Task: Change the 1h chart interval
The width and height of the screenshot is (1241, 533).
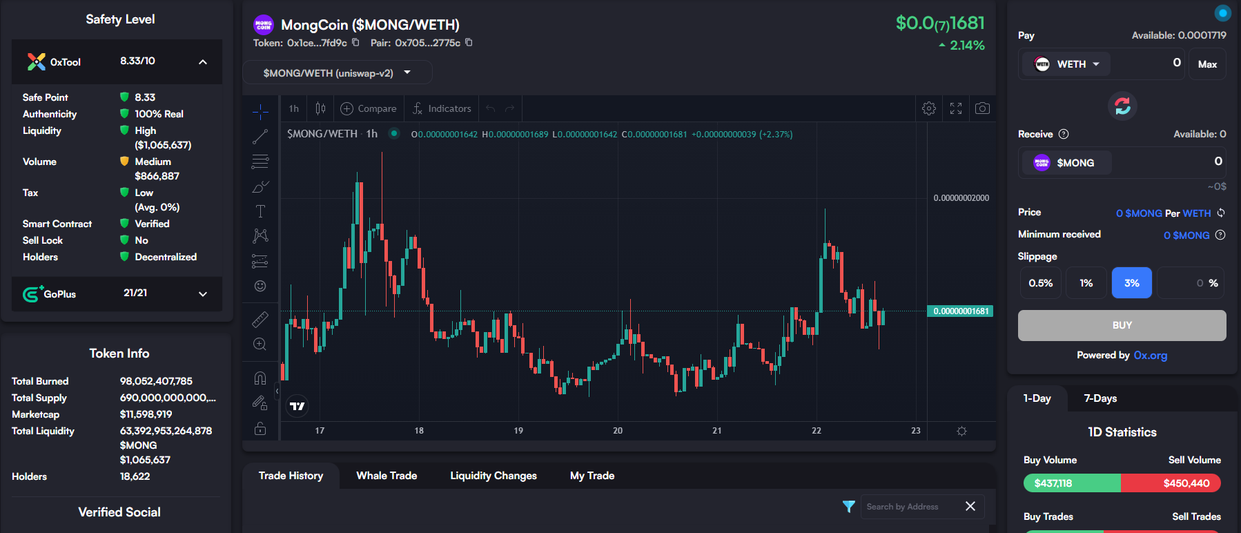Action: point(294,108)
